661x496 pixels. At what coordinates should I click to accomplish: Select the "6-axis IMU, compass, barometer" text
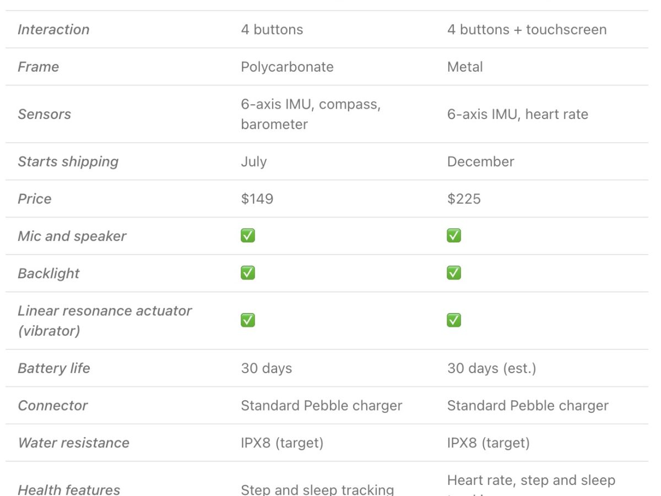point(310,114)
